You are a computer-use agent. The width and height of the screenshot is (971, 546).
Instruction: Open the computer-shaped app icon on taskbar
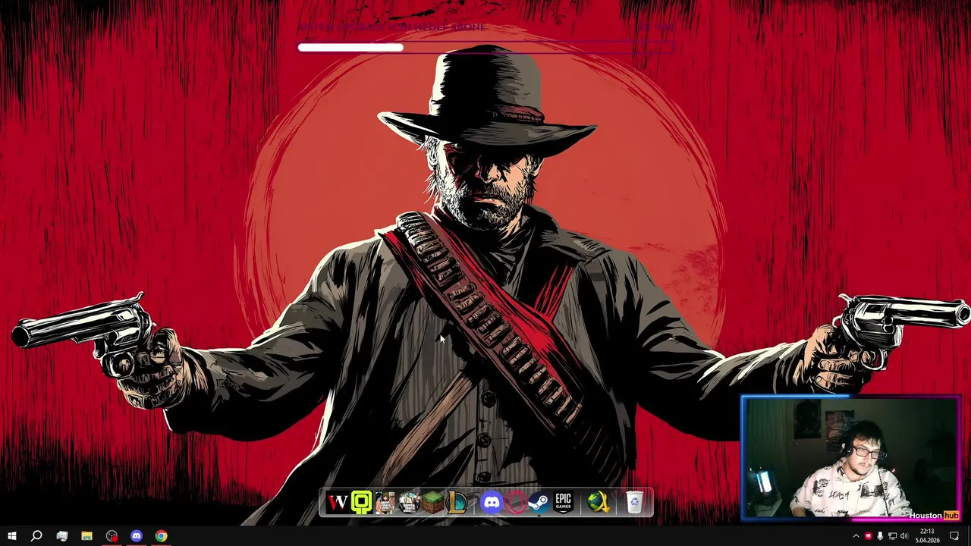click(x=62, y=536)
